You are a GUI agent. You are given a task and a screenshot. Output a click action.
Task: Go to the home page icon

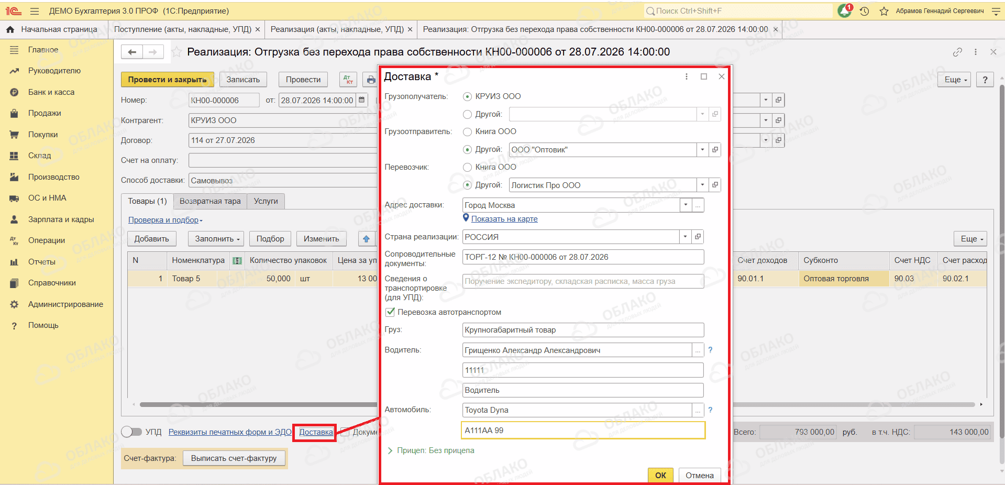point(10,29)
